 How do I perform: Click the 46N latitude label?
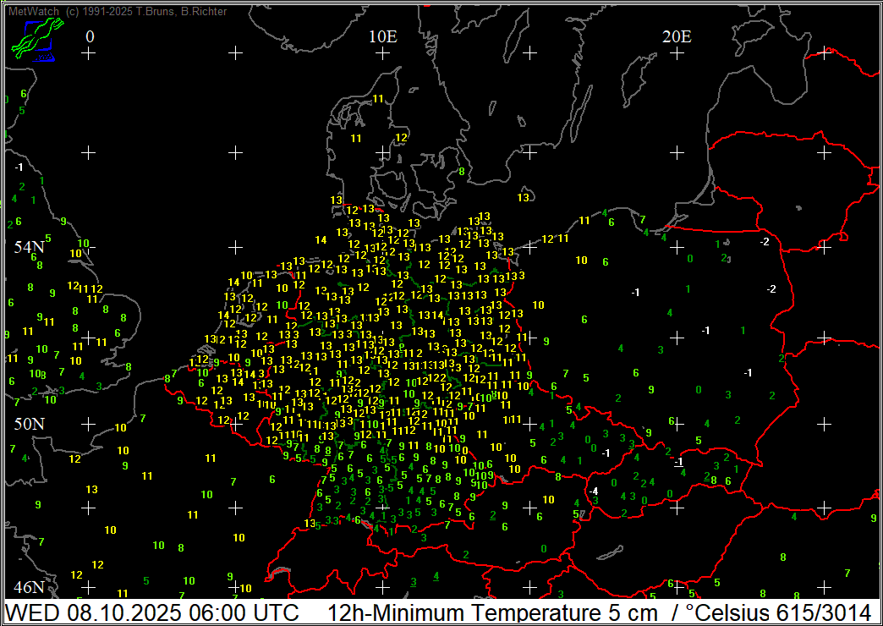click(29, 587)
